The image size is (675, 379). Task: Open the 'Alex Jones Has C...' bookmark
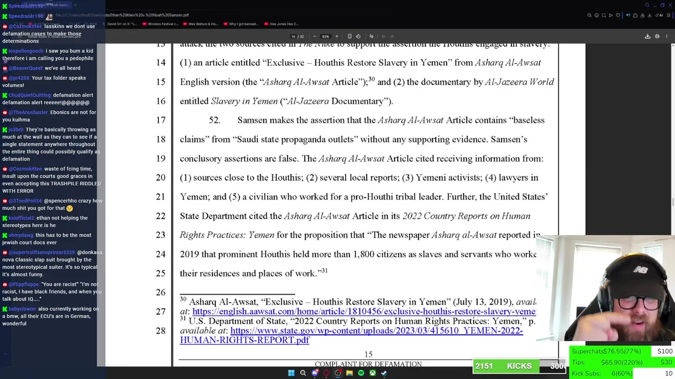click(282, 24)
